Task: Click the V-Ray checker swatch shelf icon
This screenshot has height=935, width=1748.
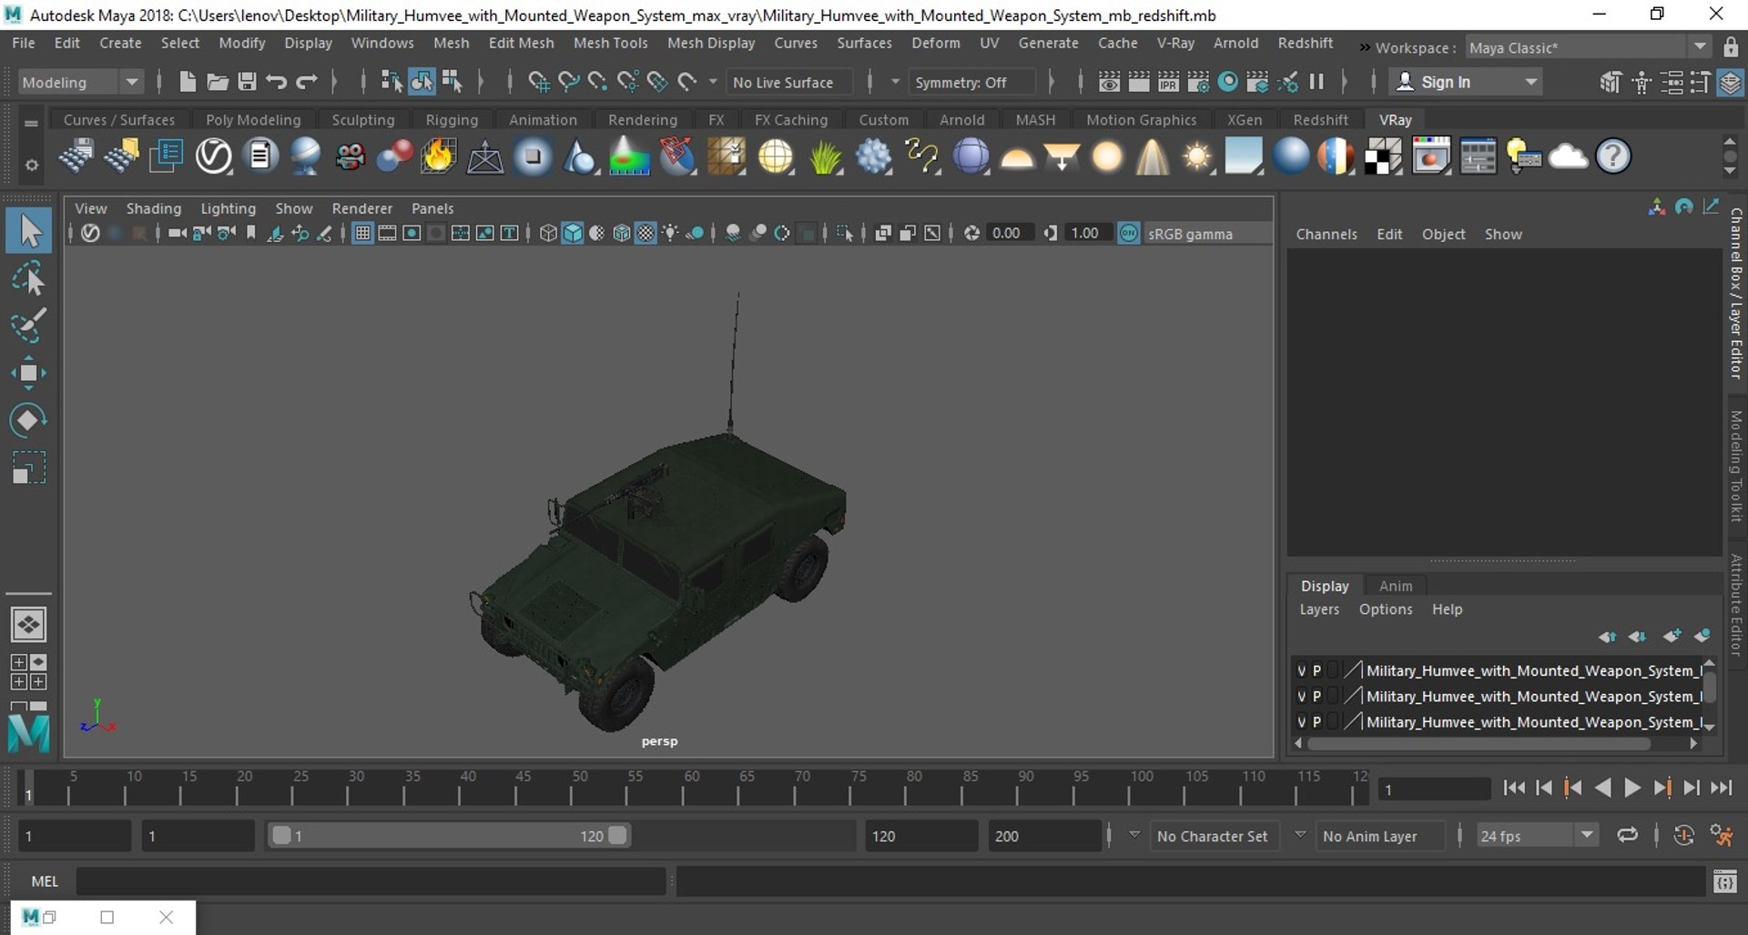Action: [x=1383, y=156]
